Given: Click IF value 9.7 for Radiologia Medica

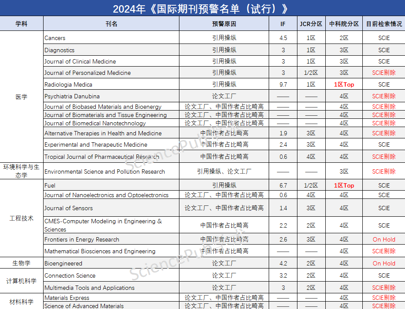Looking at the screenshot, I should click(x=283, y=84).
